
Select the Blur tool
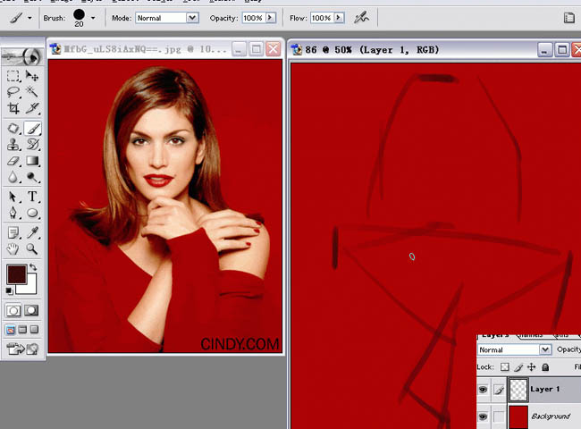pos(13,178)
